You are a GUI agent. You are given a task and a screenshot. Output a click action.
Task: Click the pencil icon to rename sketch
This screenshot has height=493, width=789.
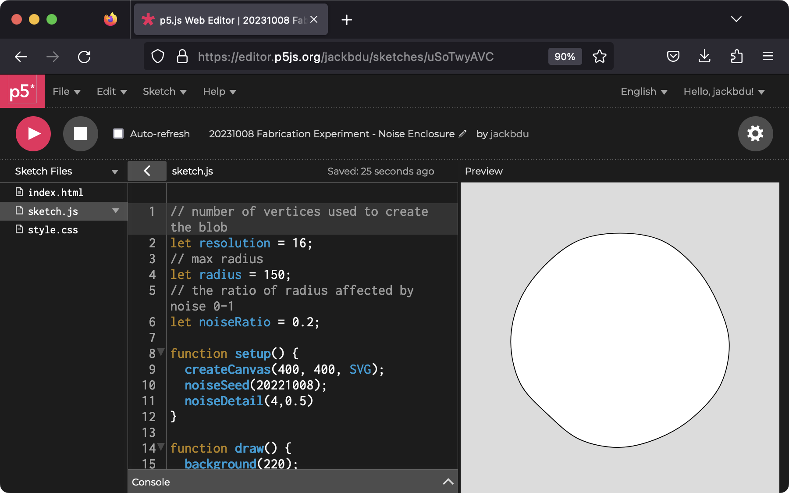(x=462, y=134)
